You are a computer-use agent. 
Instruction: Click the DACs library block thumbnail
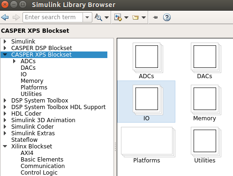pos(206,58)
